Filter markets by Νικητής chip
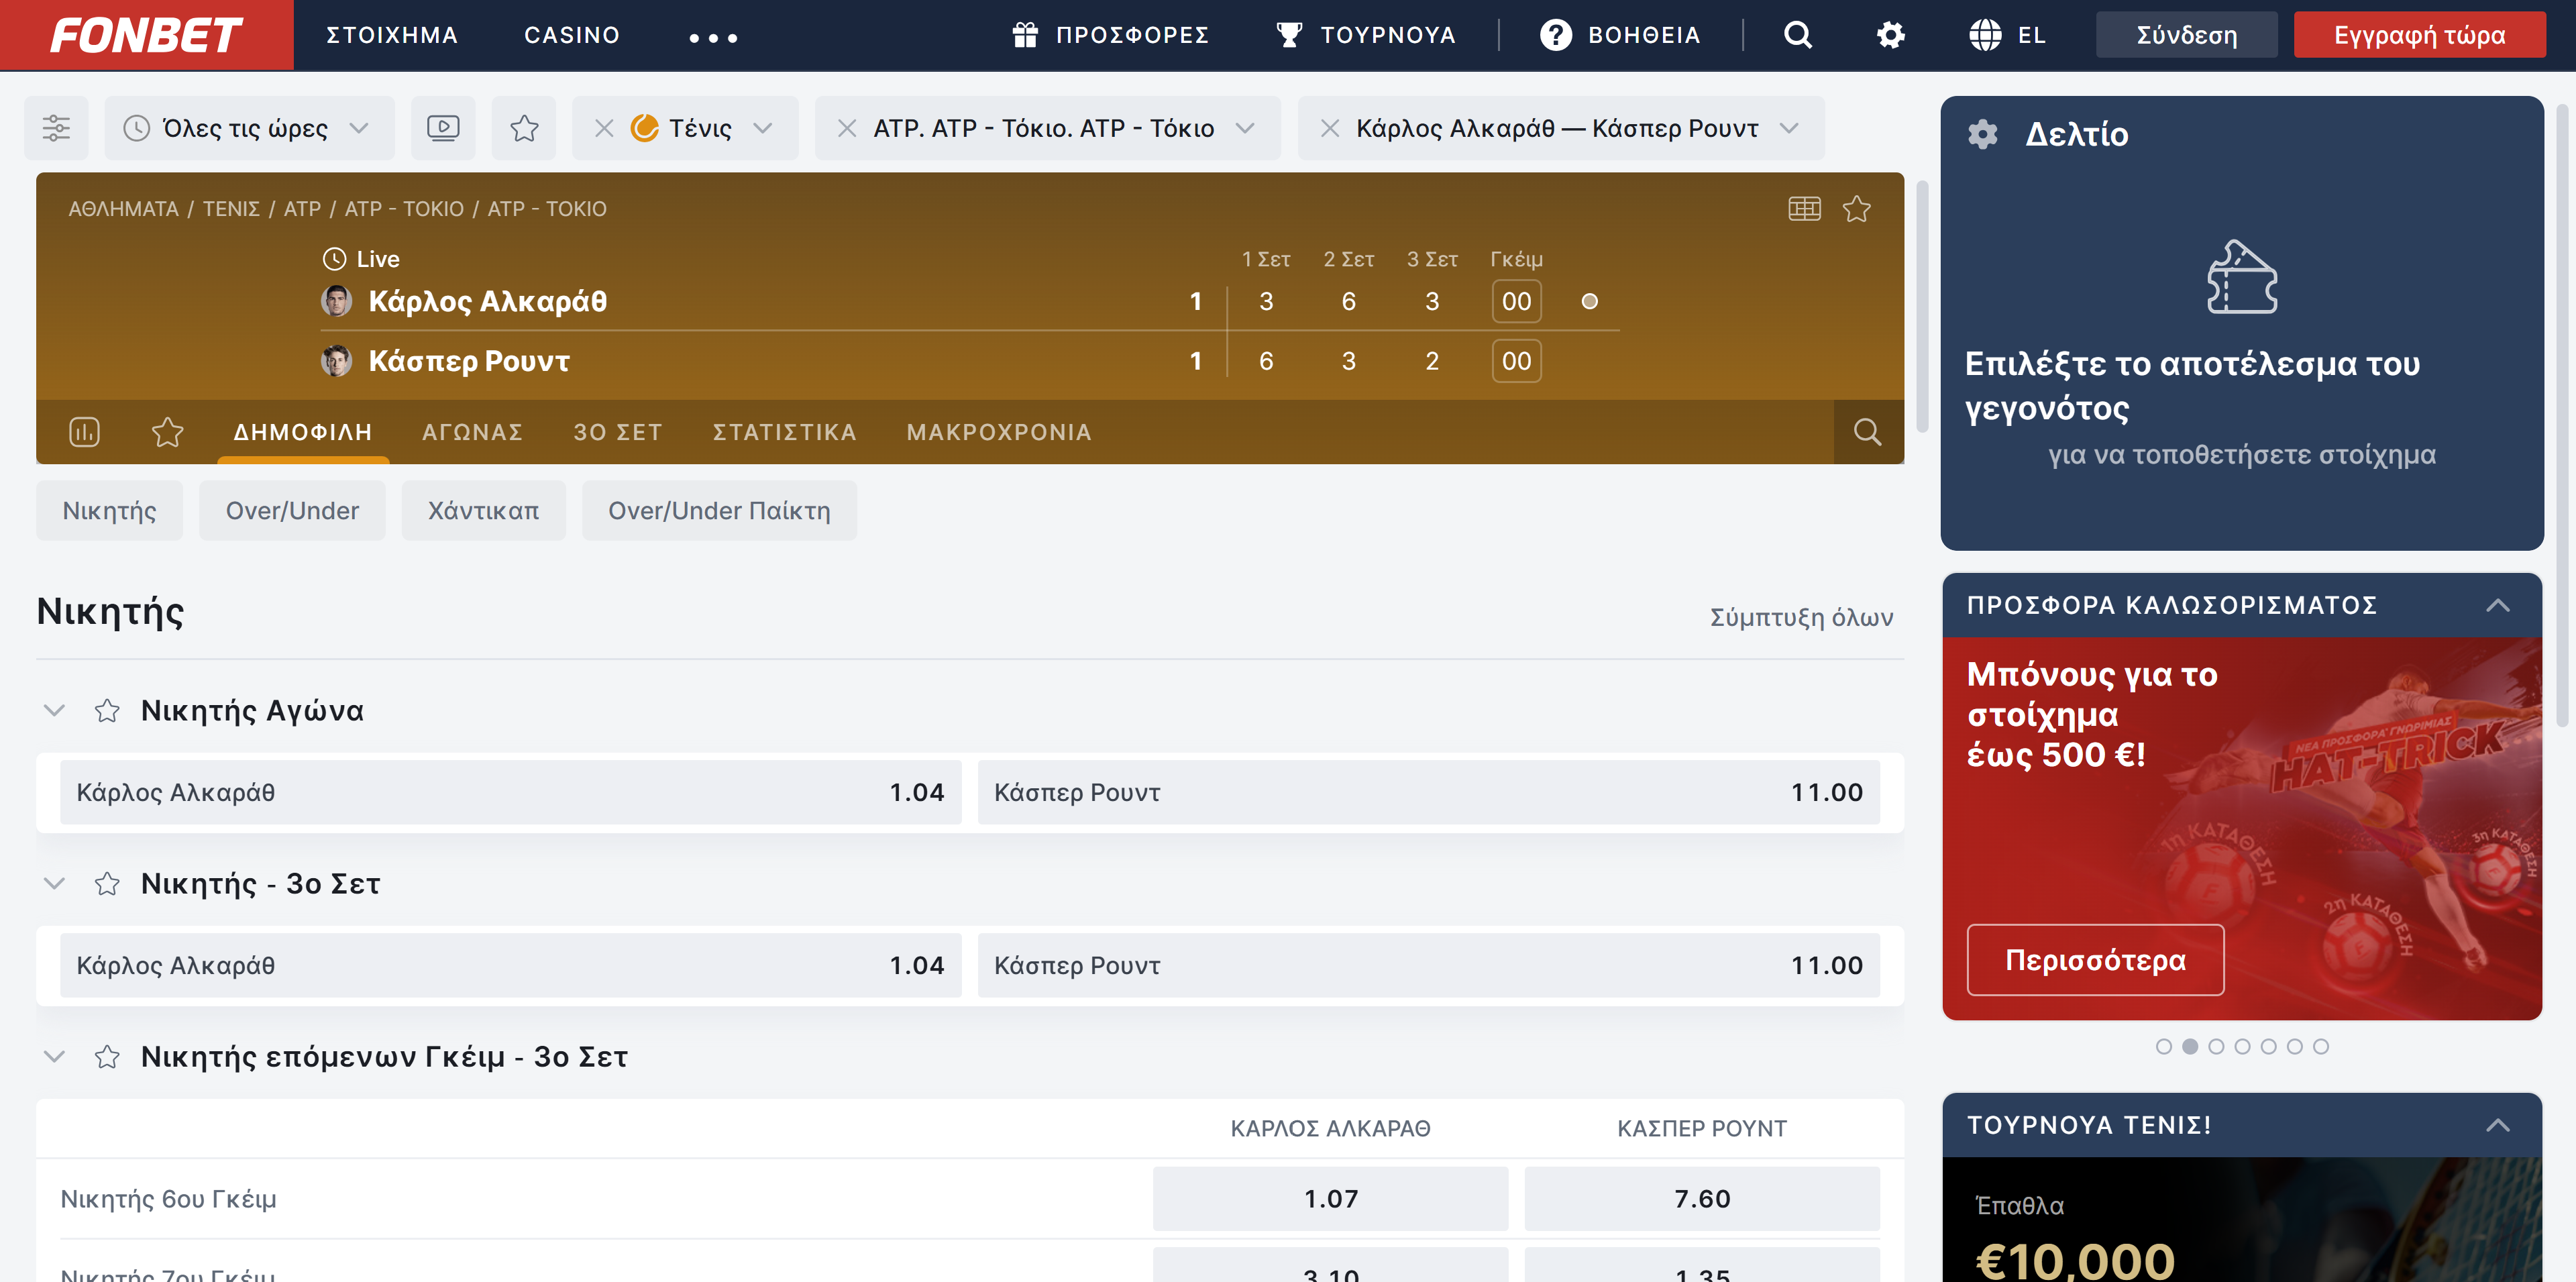The width and height of the screenshot is (2576, 1282). click(110, 511)
